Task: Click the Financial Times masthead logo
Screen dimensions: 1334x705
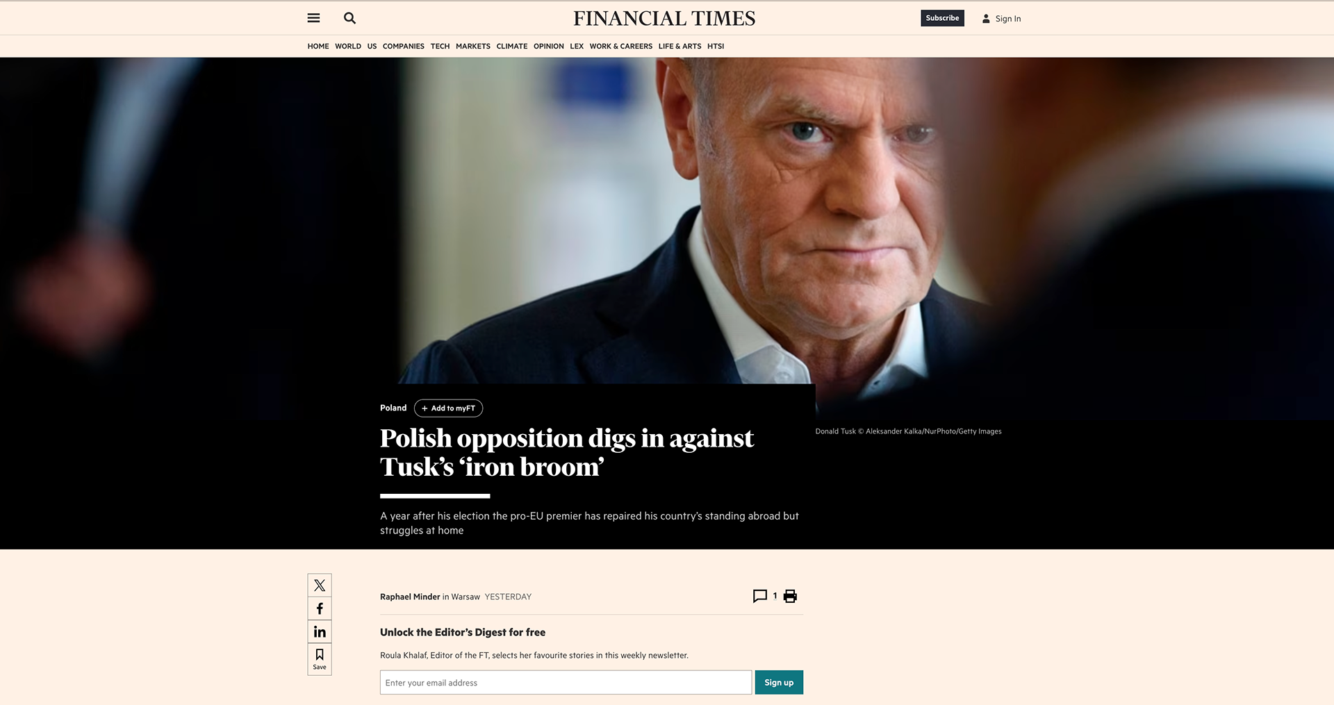Action: coord(664,19)
